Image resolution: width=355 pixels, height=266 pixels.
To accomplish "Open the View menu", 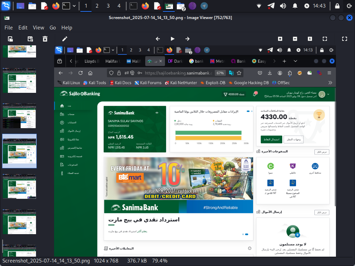I will point(38,28).
